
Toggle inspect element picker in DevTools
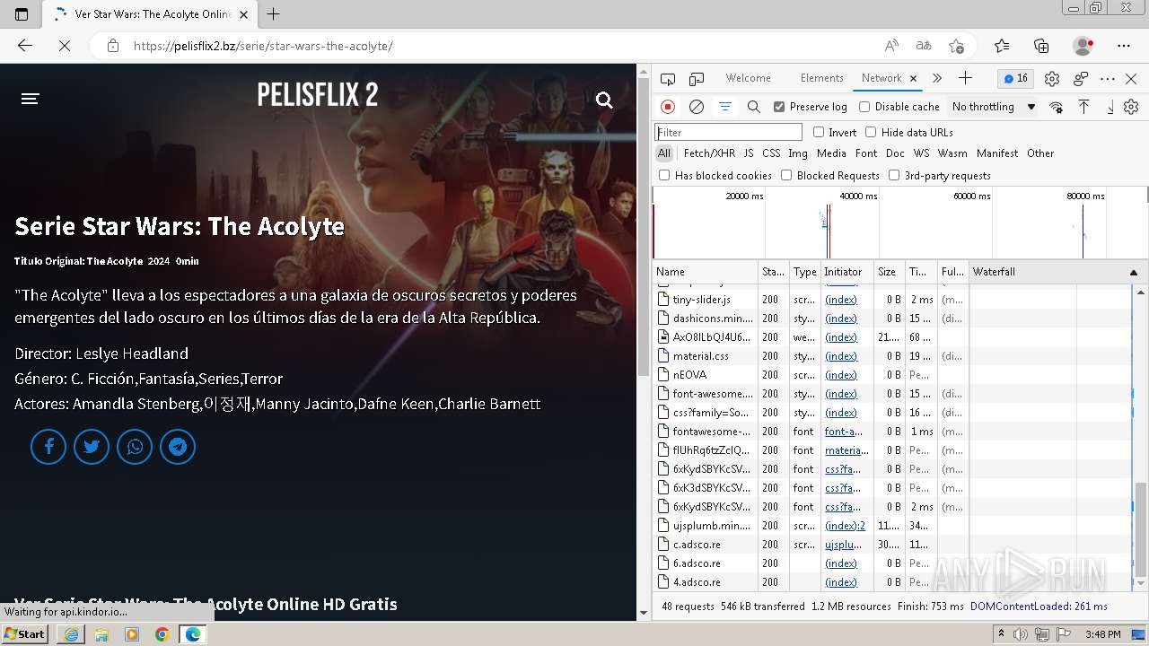point(668,79)
